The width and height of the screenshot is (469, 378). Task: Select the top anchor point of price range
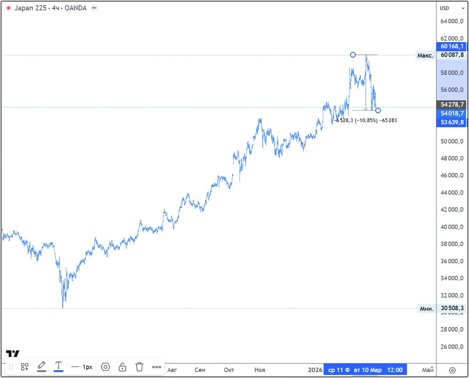[x=353, y=55]
